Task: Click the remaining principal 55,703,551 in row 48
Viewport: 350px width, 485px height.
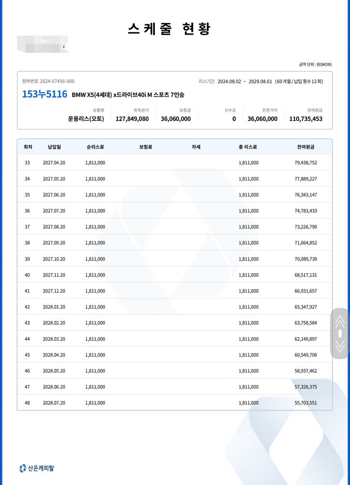Action: (x=306, y=402)
